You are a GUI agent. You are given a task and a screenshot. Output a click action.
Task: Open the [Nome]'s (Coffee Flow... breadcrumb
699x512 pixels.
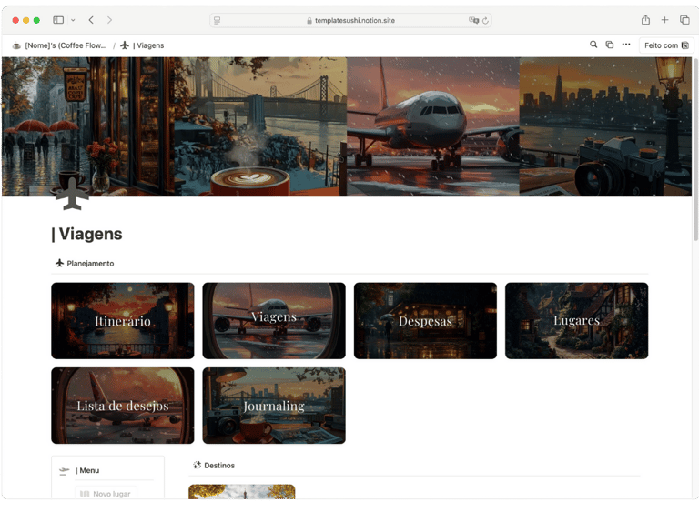point(60,45)
